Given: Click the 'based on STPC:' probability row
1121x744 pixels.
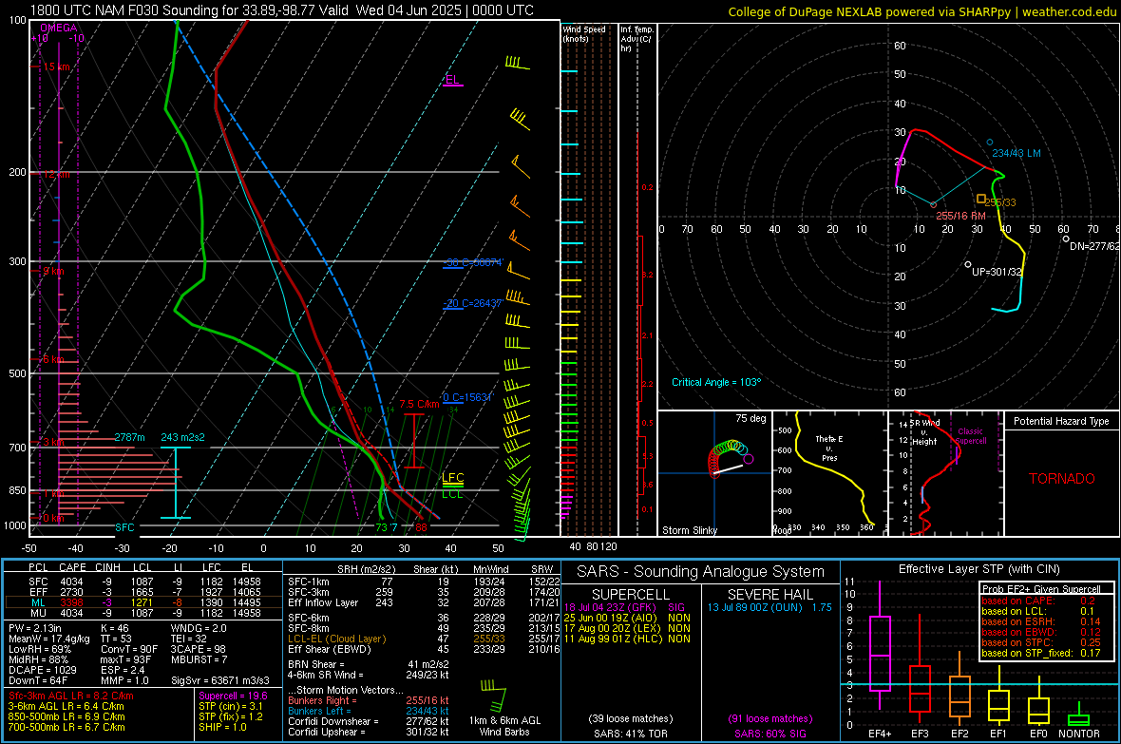Looking at the screenshot, I should coord(1041,642).
